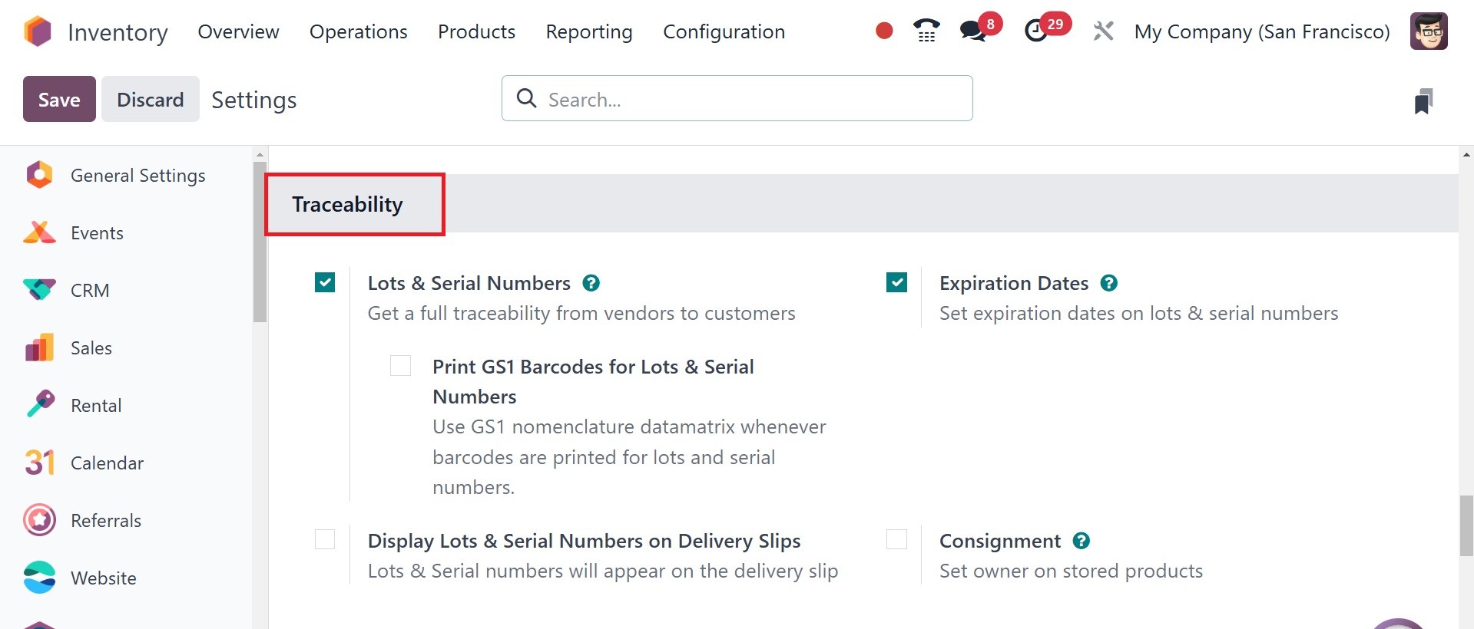Enable Print GS1 Barcodes checkbox

click(400, 366)
